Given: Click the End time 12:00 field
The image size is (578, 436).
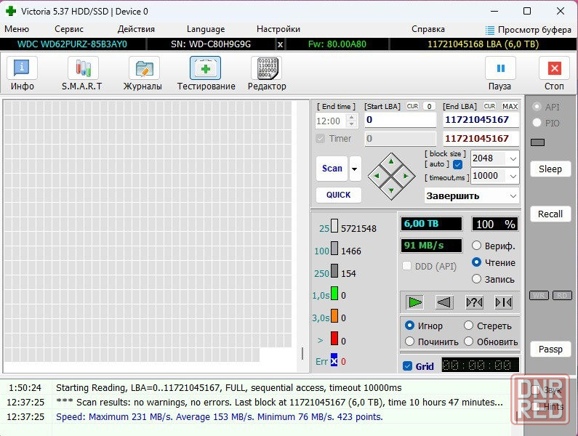Looking at the screenshot, I should point(331,121).
